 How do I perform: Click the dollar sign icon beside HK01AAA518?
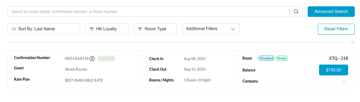92,59
